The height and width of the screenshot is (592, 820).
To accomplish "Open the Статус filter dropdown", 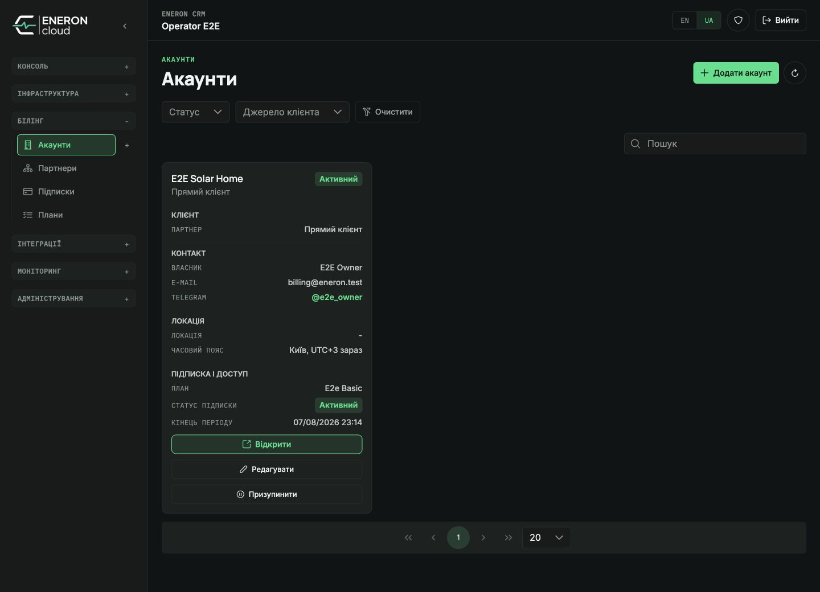I will tap(195, 112).
